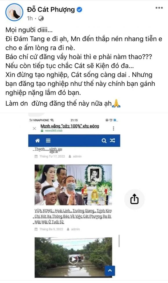Play the flooded river video
Image resolution: width=168 pixels, height=283 pixels.
[x=73, y=259]
